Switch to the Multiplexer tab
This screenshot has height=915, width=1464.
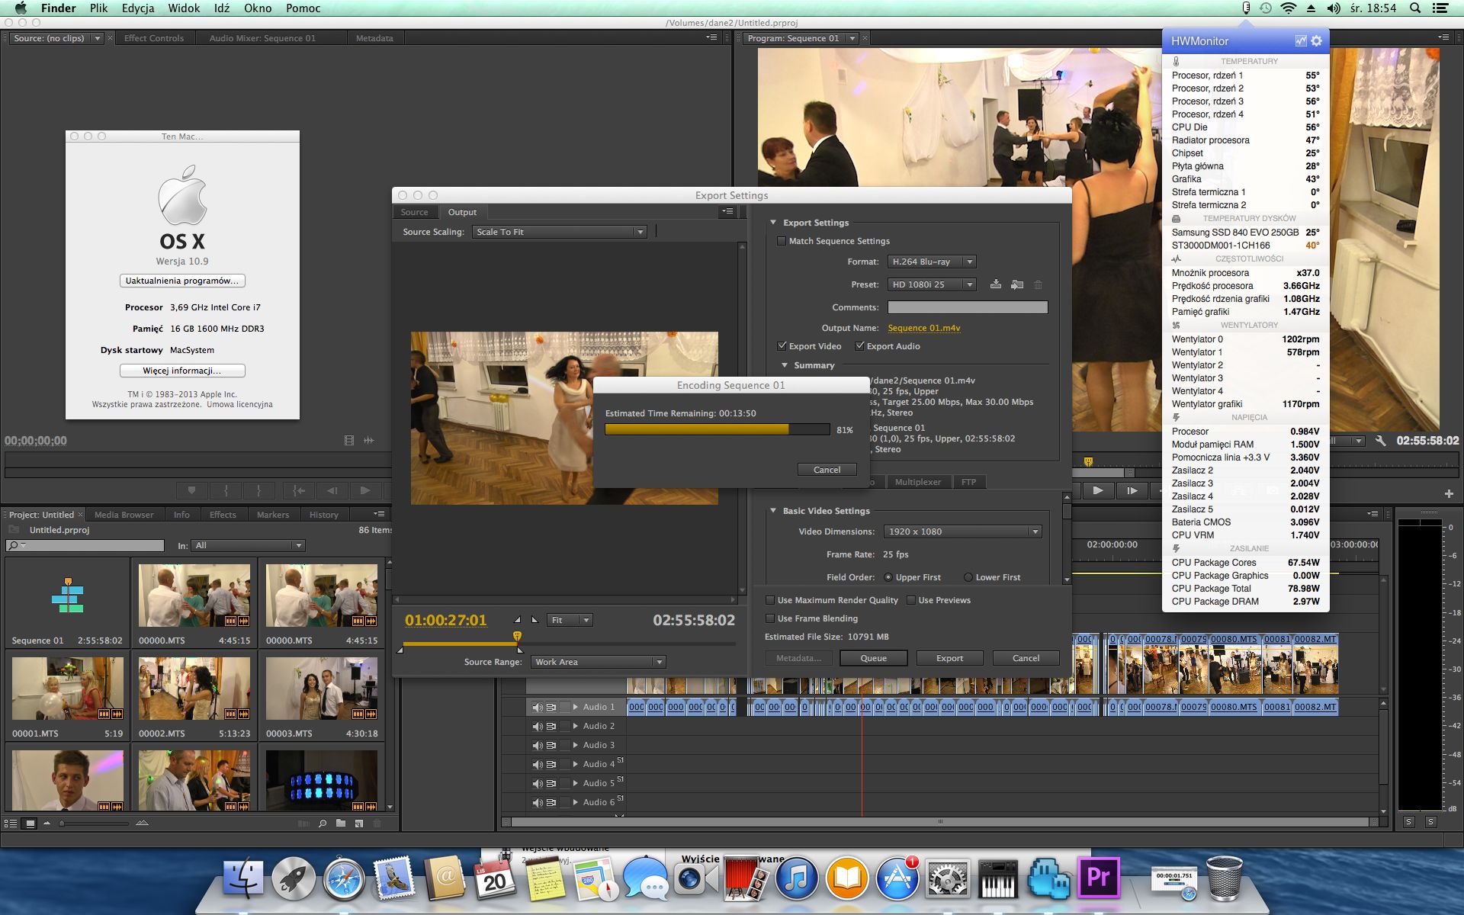pos(917,482)
